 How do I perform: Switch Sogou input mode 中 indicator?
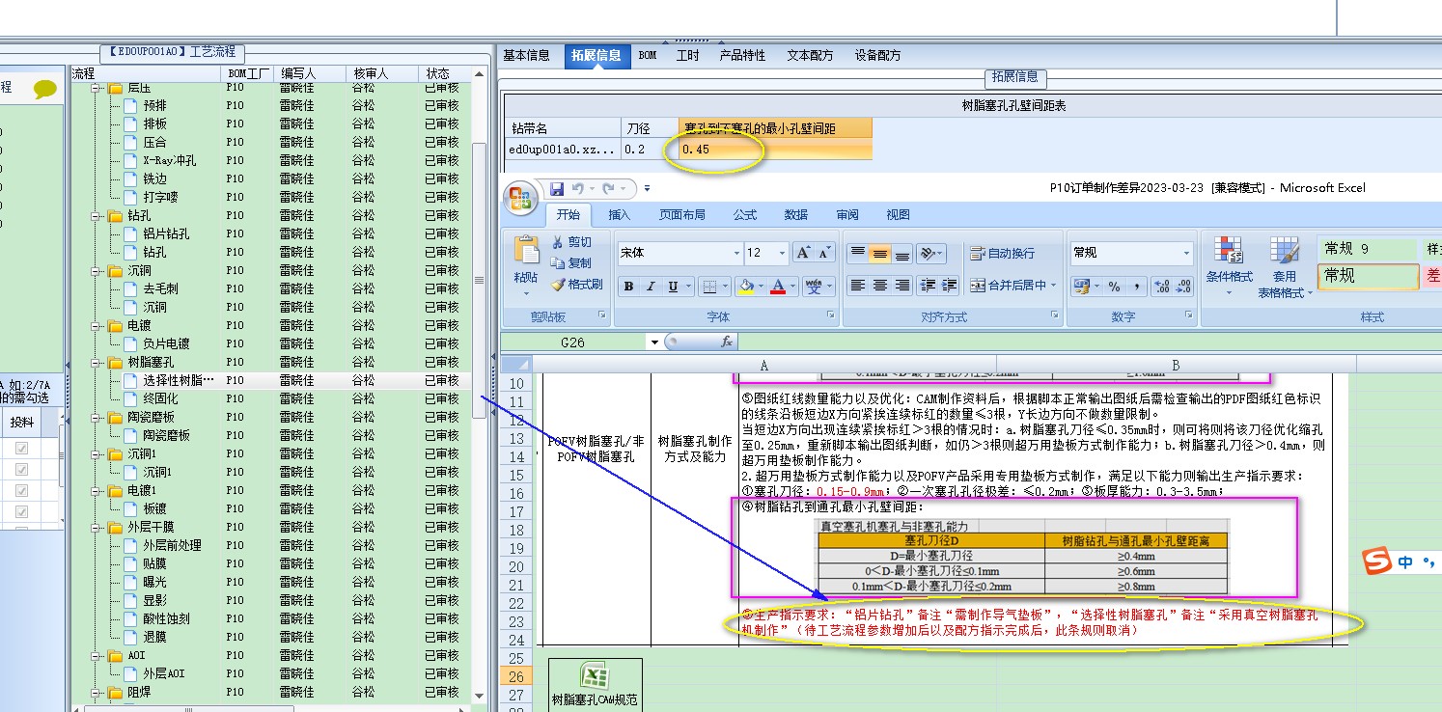tap(1405, 562)
